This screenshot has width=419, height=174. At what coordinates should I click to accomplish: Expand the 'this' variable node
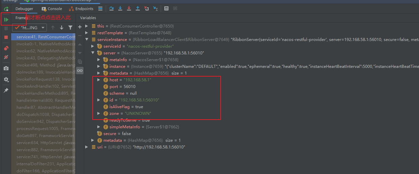[87, 26]
